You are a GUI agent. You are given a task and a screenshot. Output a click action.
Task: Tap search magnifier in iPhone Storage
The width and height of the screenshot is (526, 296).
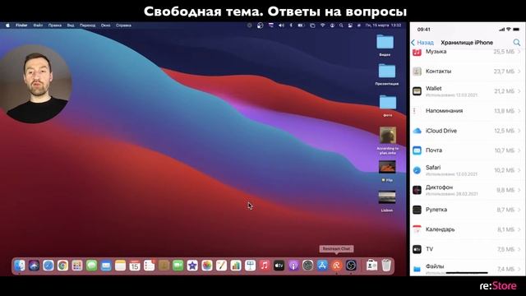tap(517, 43)
